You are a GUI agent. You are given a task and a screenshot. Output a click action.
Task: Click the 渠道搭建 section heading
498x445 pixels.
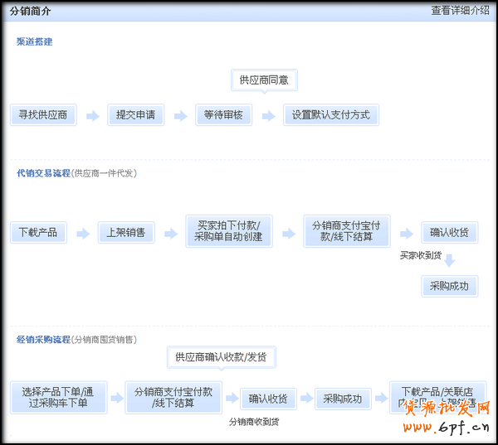coord(34,41)
